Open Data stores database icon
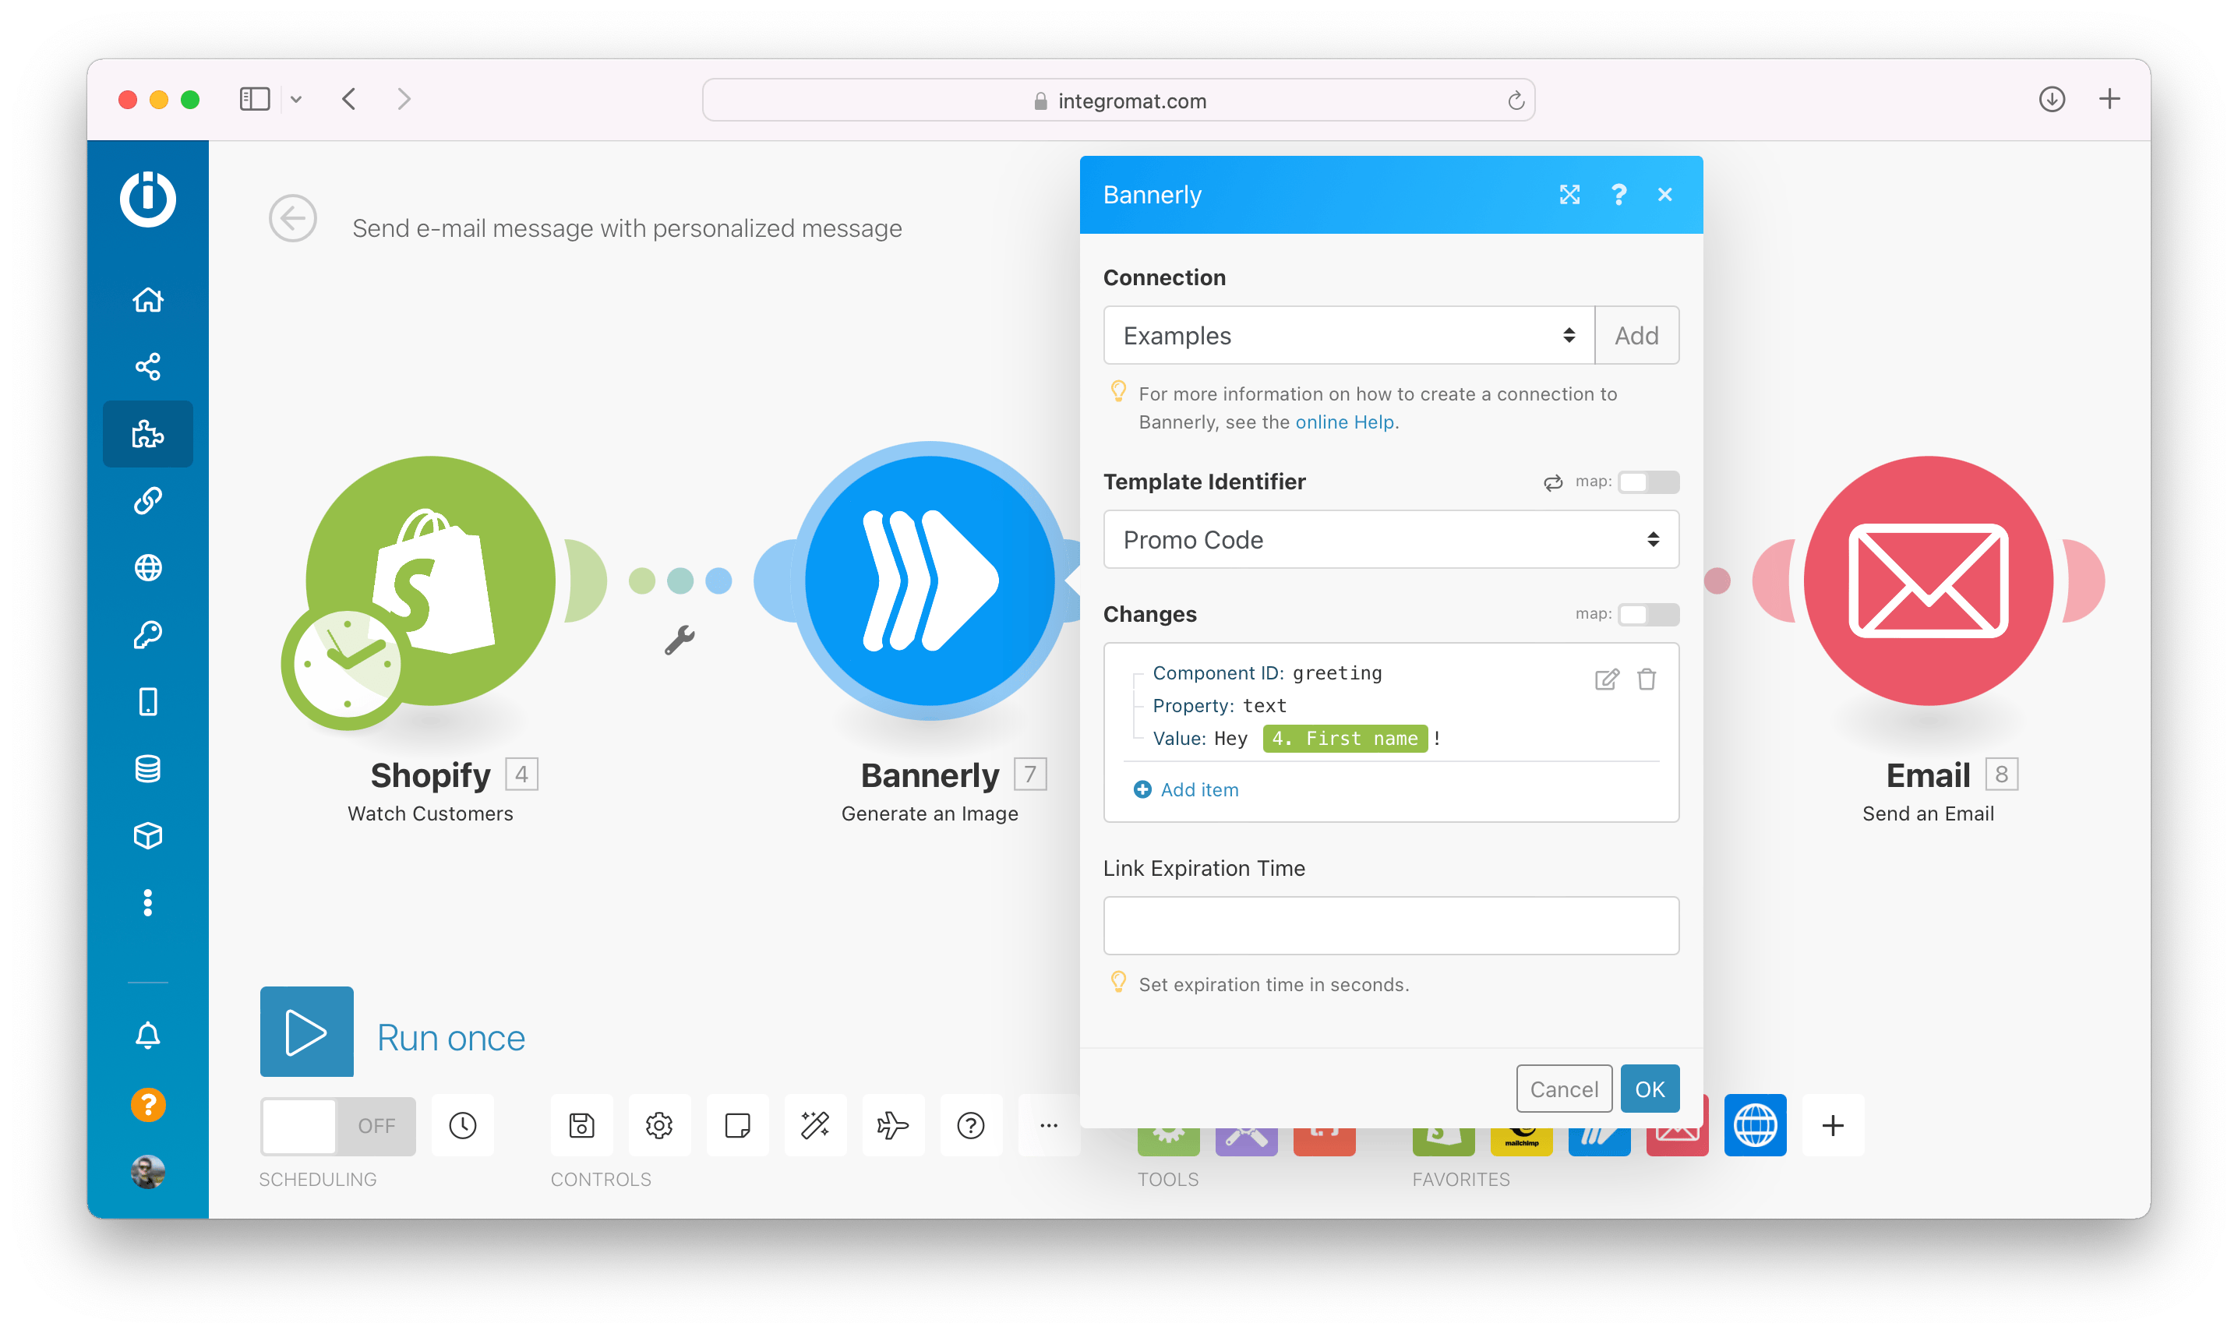This screenshot has width=2238, height=1334. [x=147, y=768]
